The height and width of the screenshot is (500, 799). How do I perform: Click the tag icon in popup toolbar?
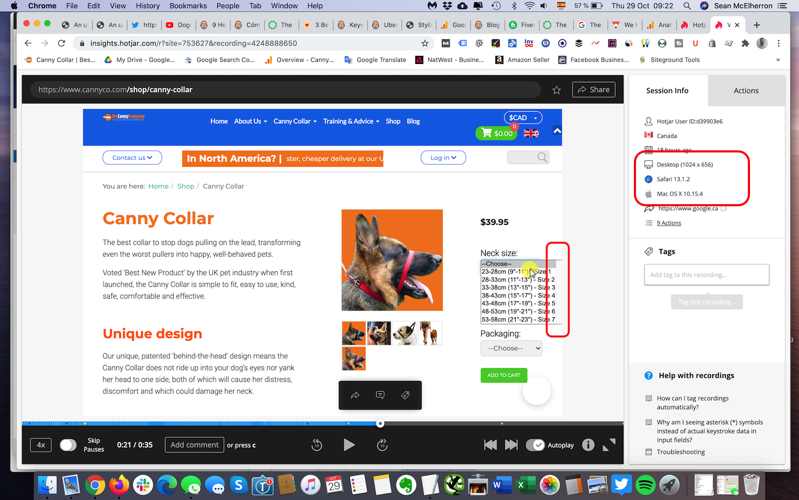pos(405,395)
